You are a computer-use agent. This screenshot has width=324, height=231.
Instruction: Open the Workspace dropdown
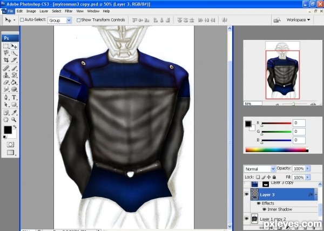click(298, 20)
